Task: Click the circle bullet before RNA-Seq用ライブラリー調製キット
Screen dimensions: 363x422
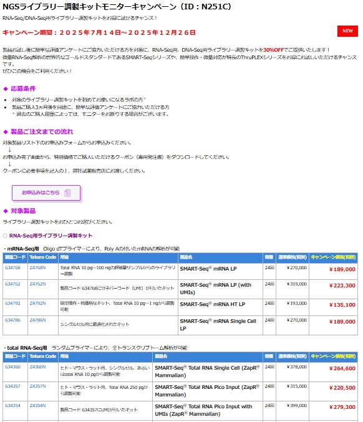Action: pyautogui.click(x=5, y=236)
